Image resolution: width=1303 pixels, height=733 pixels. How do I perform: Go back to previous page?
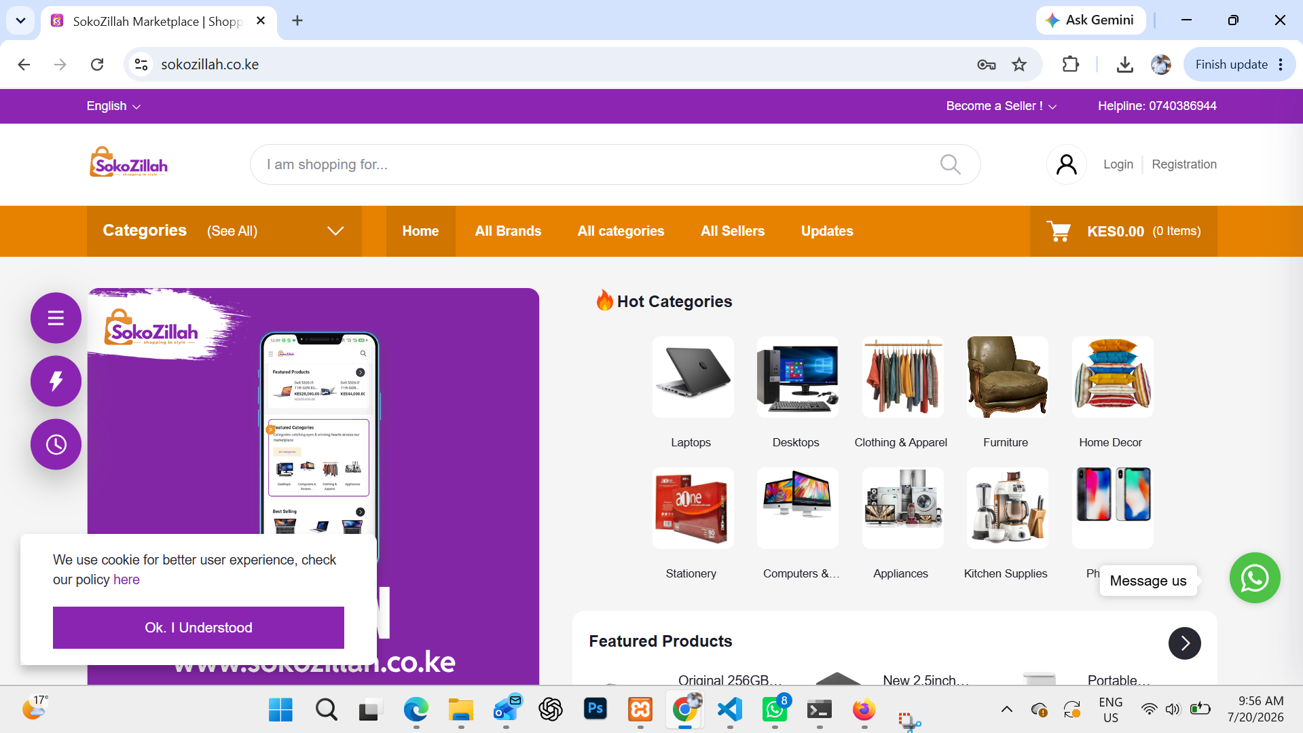coord(24,65)
